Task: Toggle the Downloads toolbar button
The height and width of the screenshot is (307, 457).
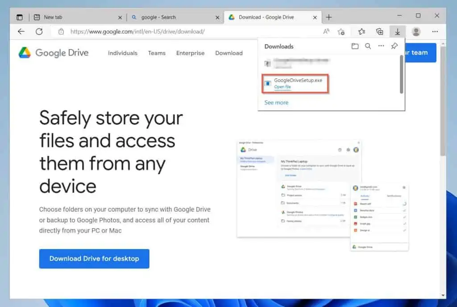Action: tap(397, 32)
